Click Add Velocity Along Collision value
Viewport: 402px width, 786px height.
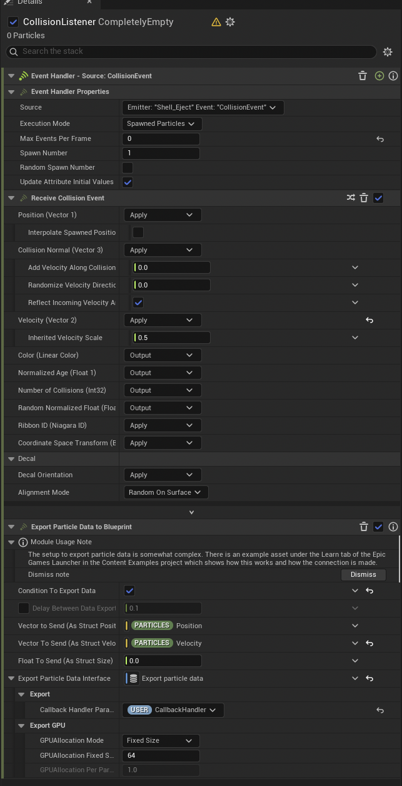coord(172,267)
